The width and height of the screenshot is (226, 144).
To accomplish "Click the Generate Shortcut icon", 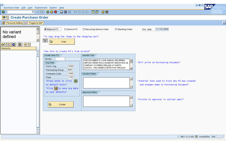I will pyautogui.click(x=97, y=12).
